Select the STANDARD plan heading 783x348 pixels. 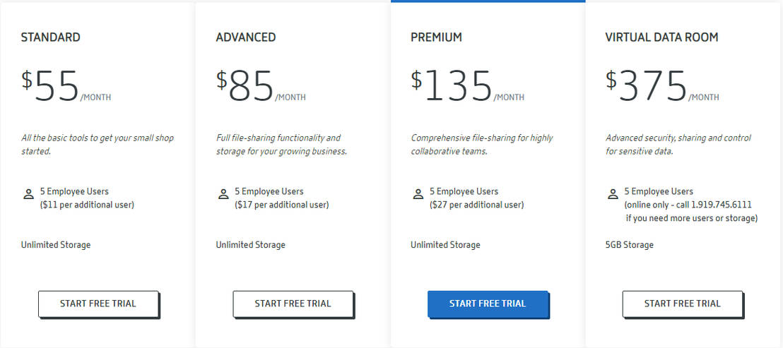pos(51,37)
